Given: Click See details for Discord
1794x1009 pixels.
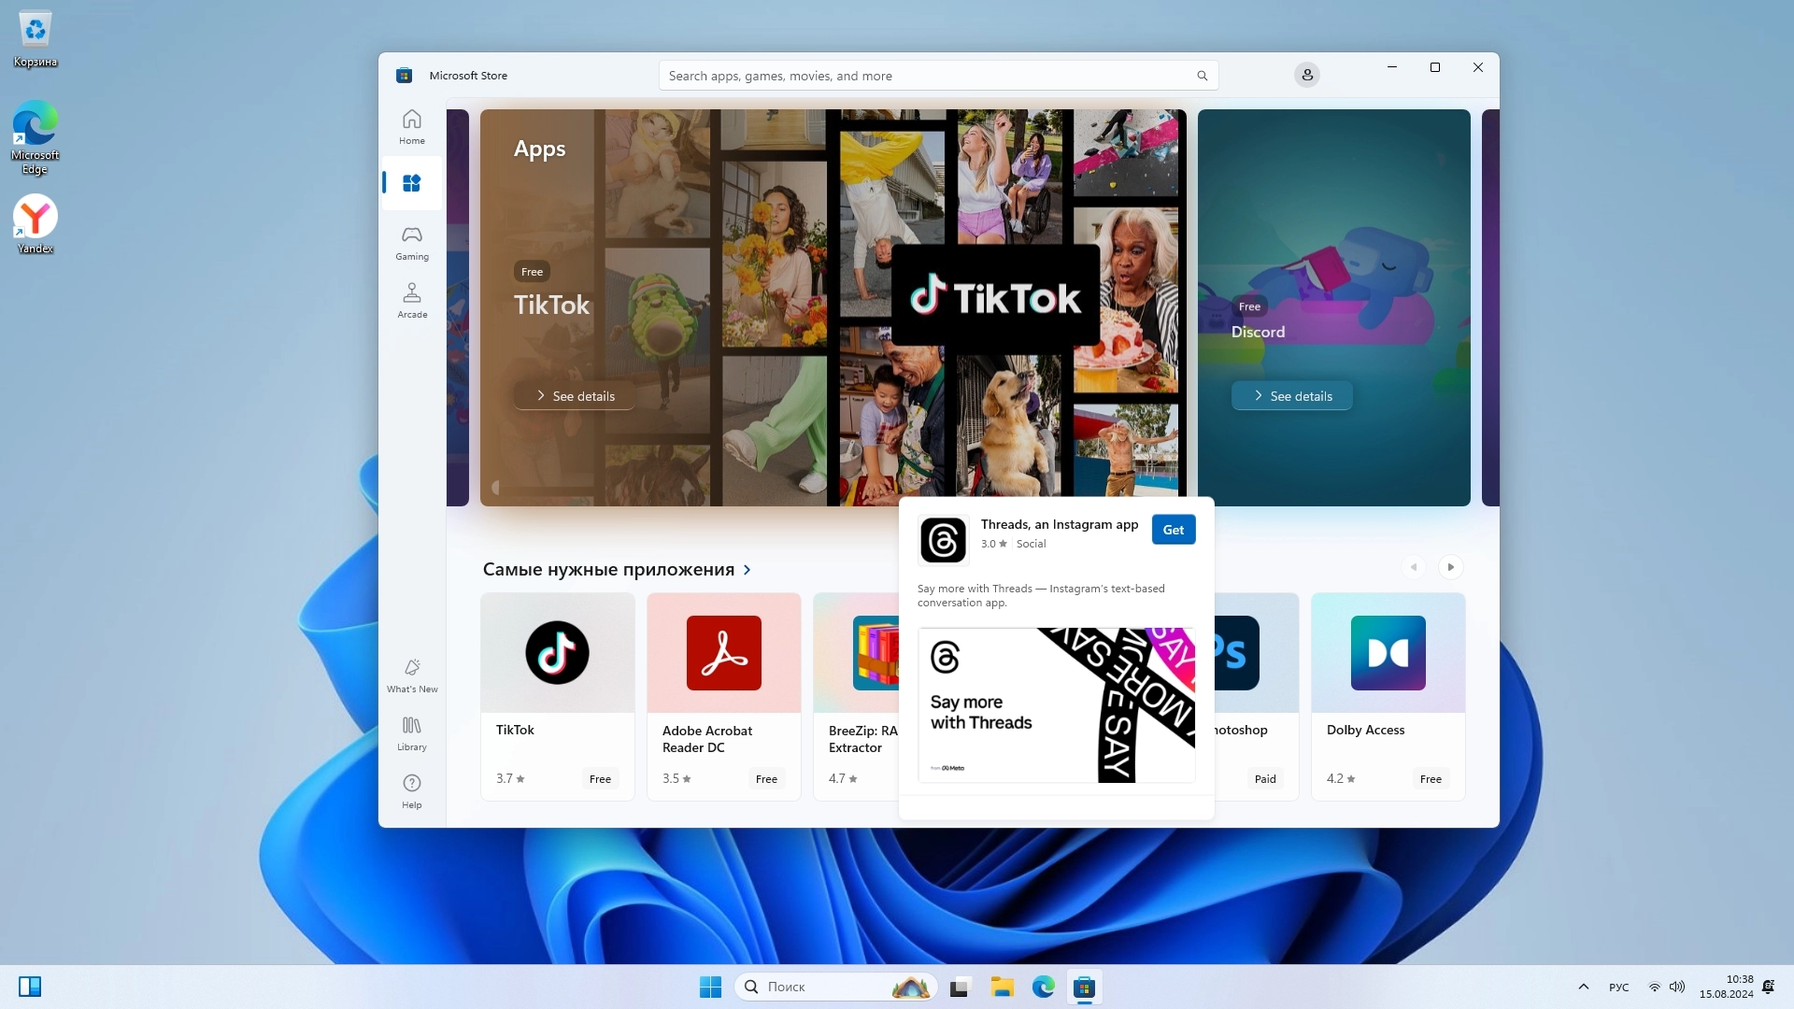Looking at the screenshot, I should (1291, 396).
